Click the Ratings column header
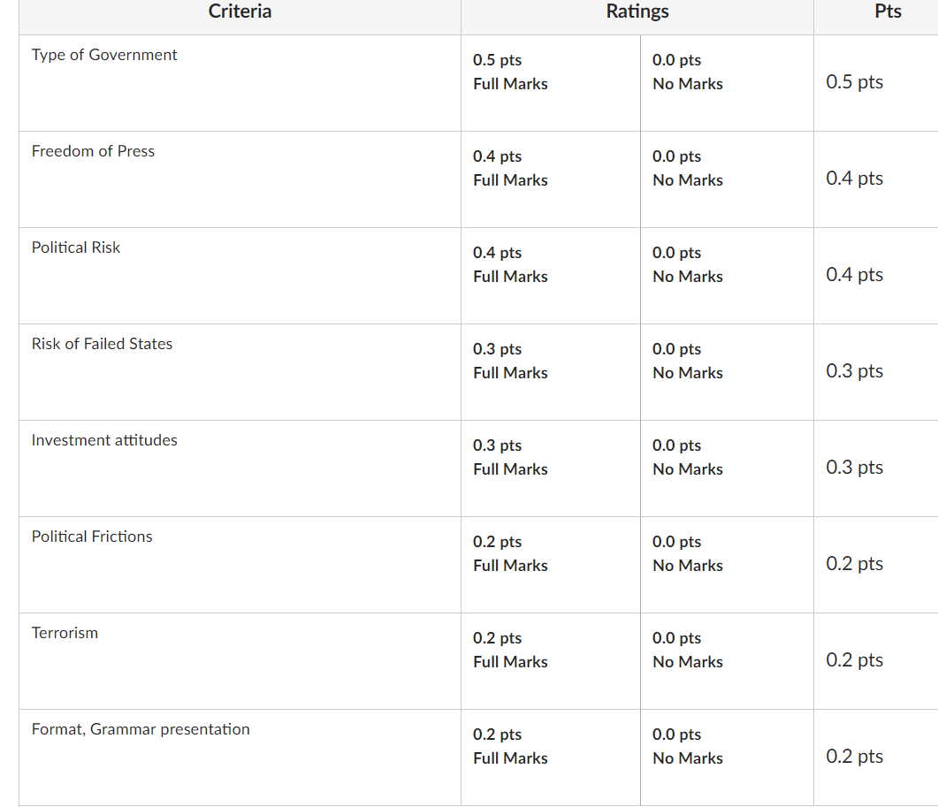Viewport: 938px width, 807px height. (637, 11)
